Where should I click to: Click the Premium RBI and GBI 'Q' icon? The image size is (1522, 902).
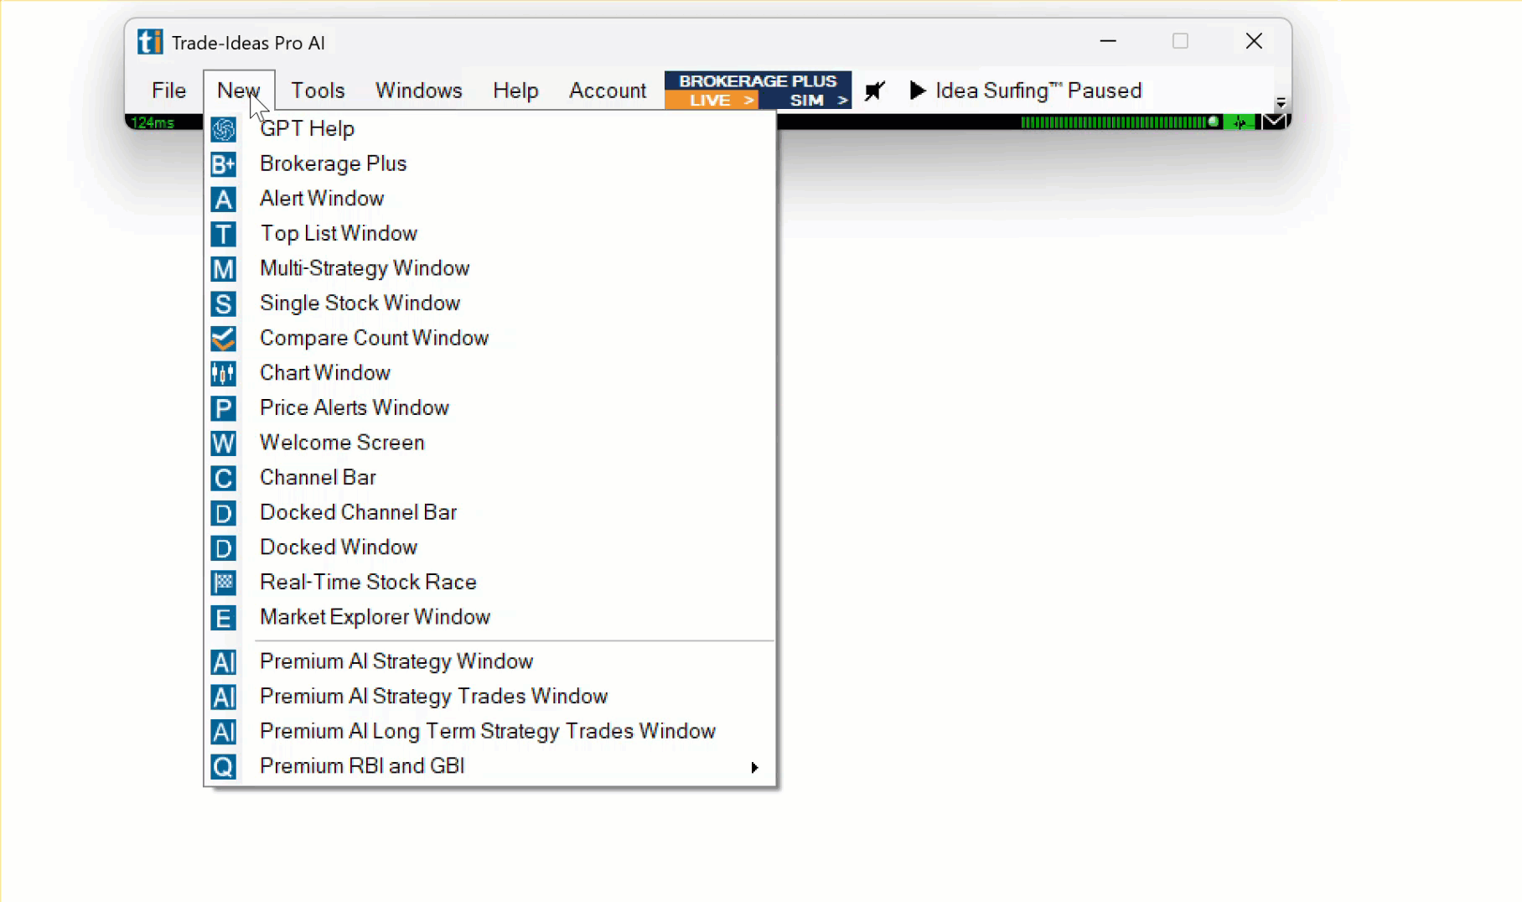(223, 767)
